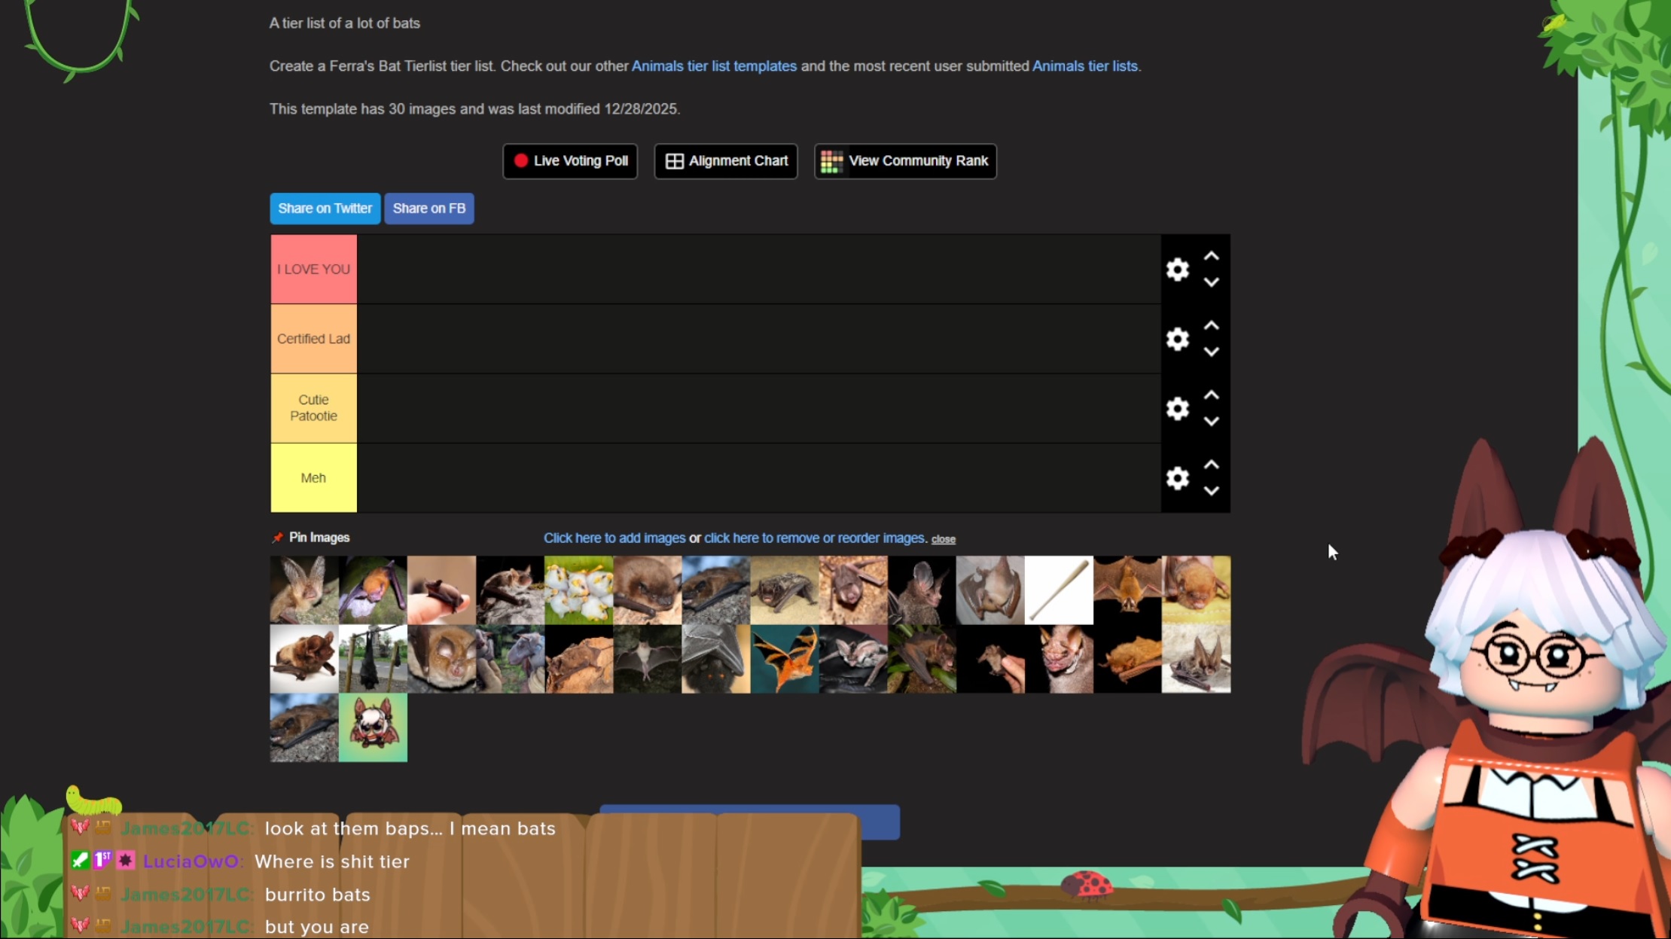Start a Live Voting Poll
Image resolution: width=1671 pixels, height=939 pixels.
(x=570, y=161)
